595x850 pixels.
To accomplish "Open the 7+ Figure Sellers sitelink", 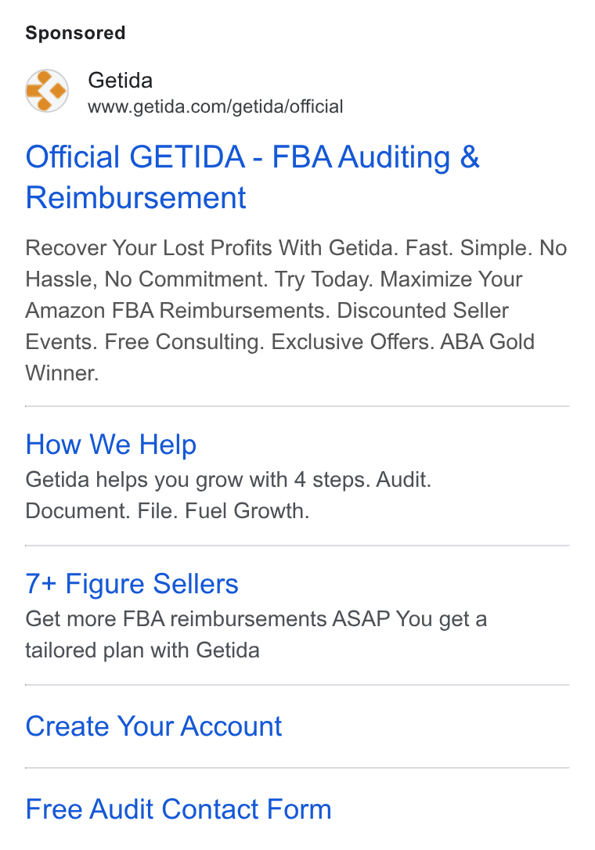I will (x=132, y=584).
